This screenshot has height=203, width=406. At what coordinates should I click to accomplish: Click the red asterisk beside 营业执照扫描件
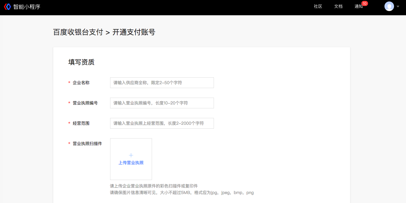point(69,144)
